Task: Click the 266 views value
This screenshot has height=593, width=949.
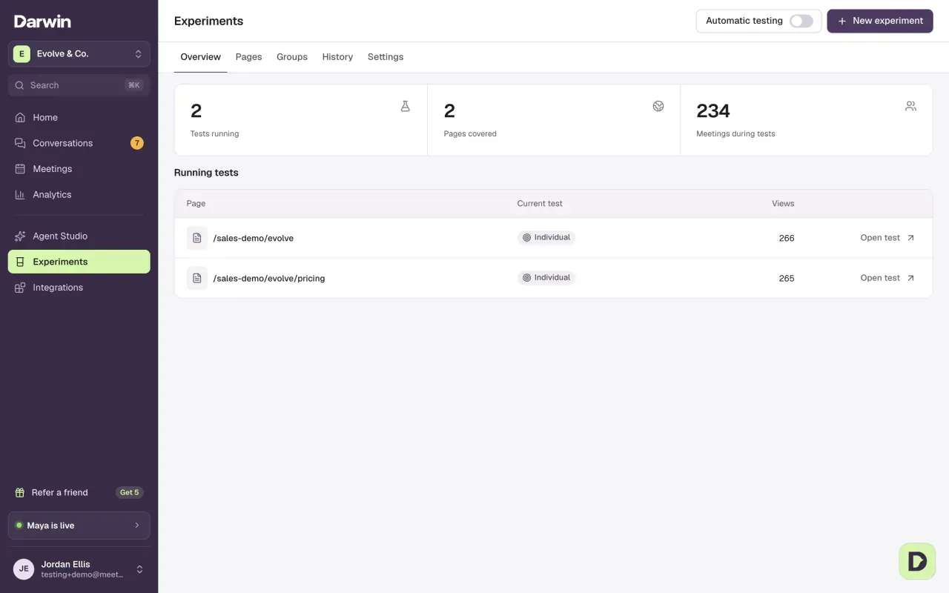Action: point(787,238)
